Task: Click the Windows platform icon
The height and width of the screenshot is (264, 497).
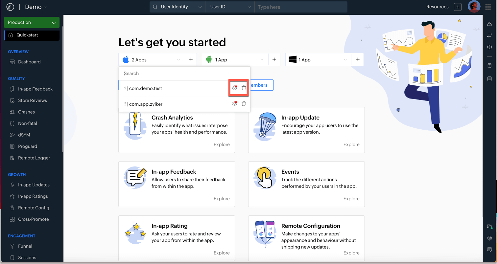Action: click(293, 60)
